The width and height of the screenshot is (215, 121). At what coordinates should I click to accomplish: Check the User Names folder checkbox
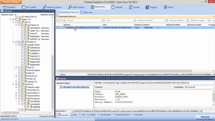pos(22,25)
